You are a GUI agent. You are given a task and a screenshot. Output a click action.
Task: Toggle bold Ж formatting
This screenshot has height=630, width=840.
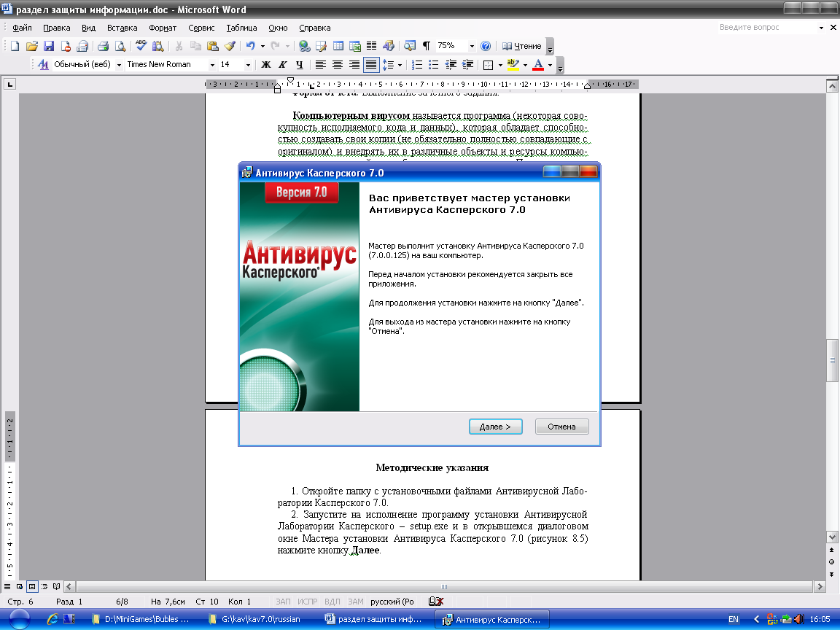click(265, 65)
